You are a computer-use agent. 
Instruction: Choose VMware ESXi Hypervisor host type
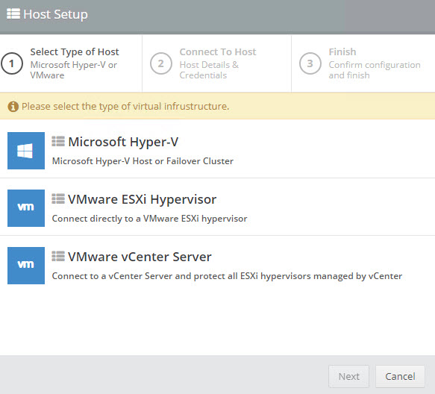218,208
